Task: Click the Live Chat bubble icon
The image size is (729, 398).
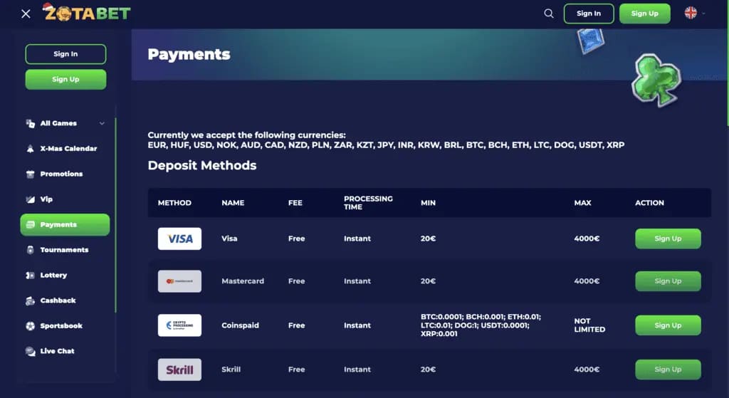Action: coord(30,351)
